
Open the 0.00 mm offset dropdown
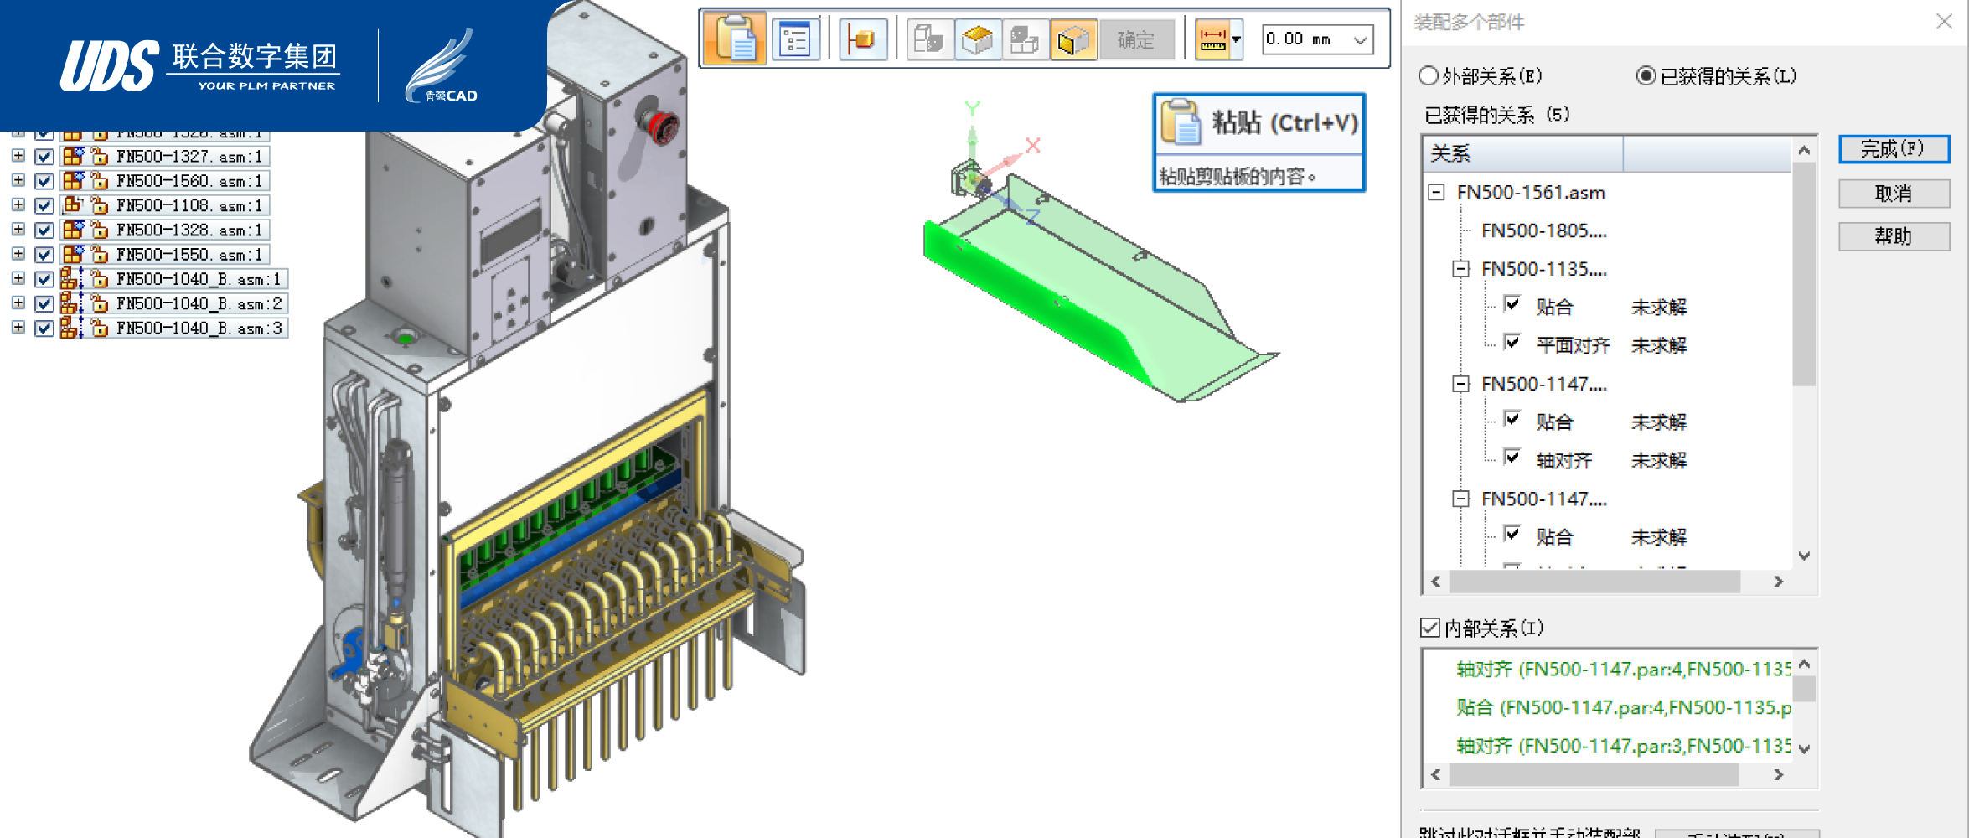pyautogui.click(x=1360, y=39)
